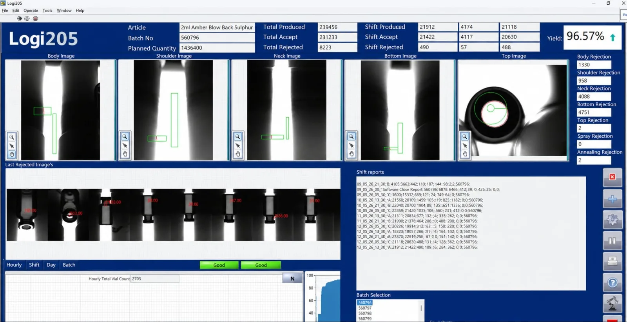The image size is (627, 322).
Task: Click the red X button in side panel
Action: tap(612, 177)
